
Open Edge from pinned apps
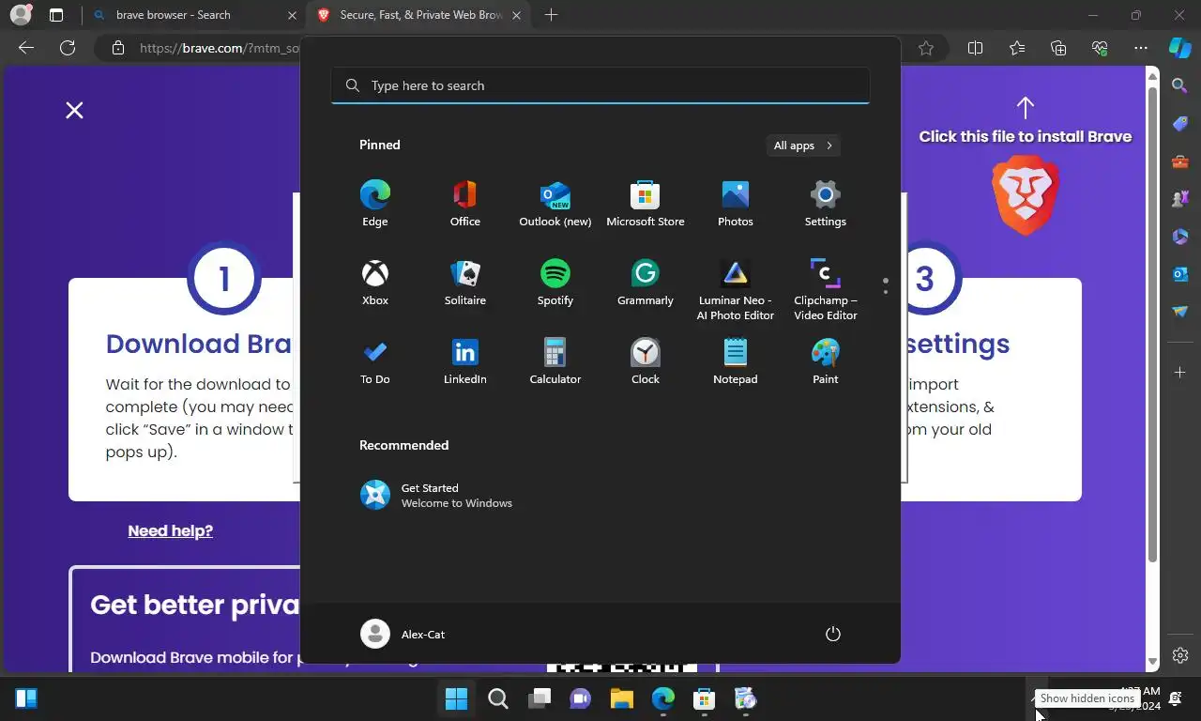point(374,204)
